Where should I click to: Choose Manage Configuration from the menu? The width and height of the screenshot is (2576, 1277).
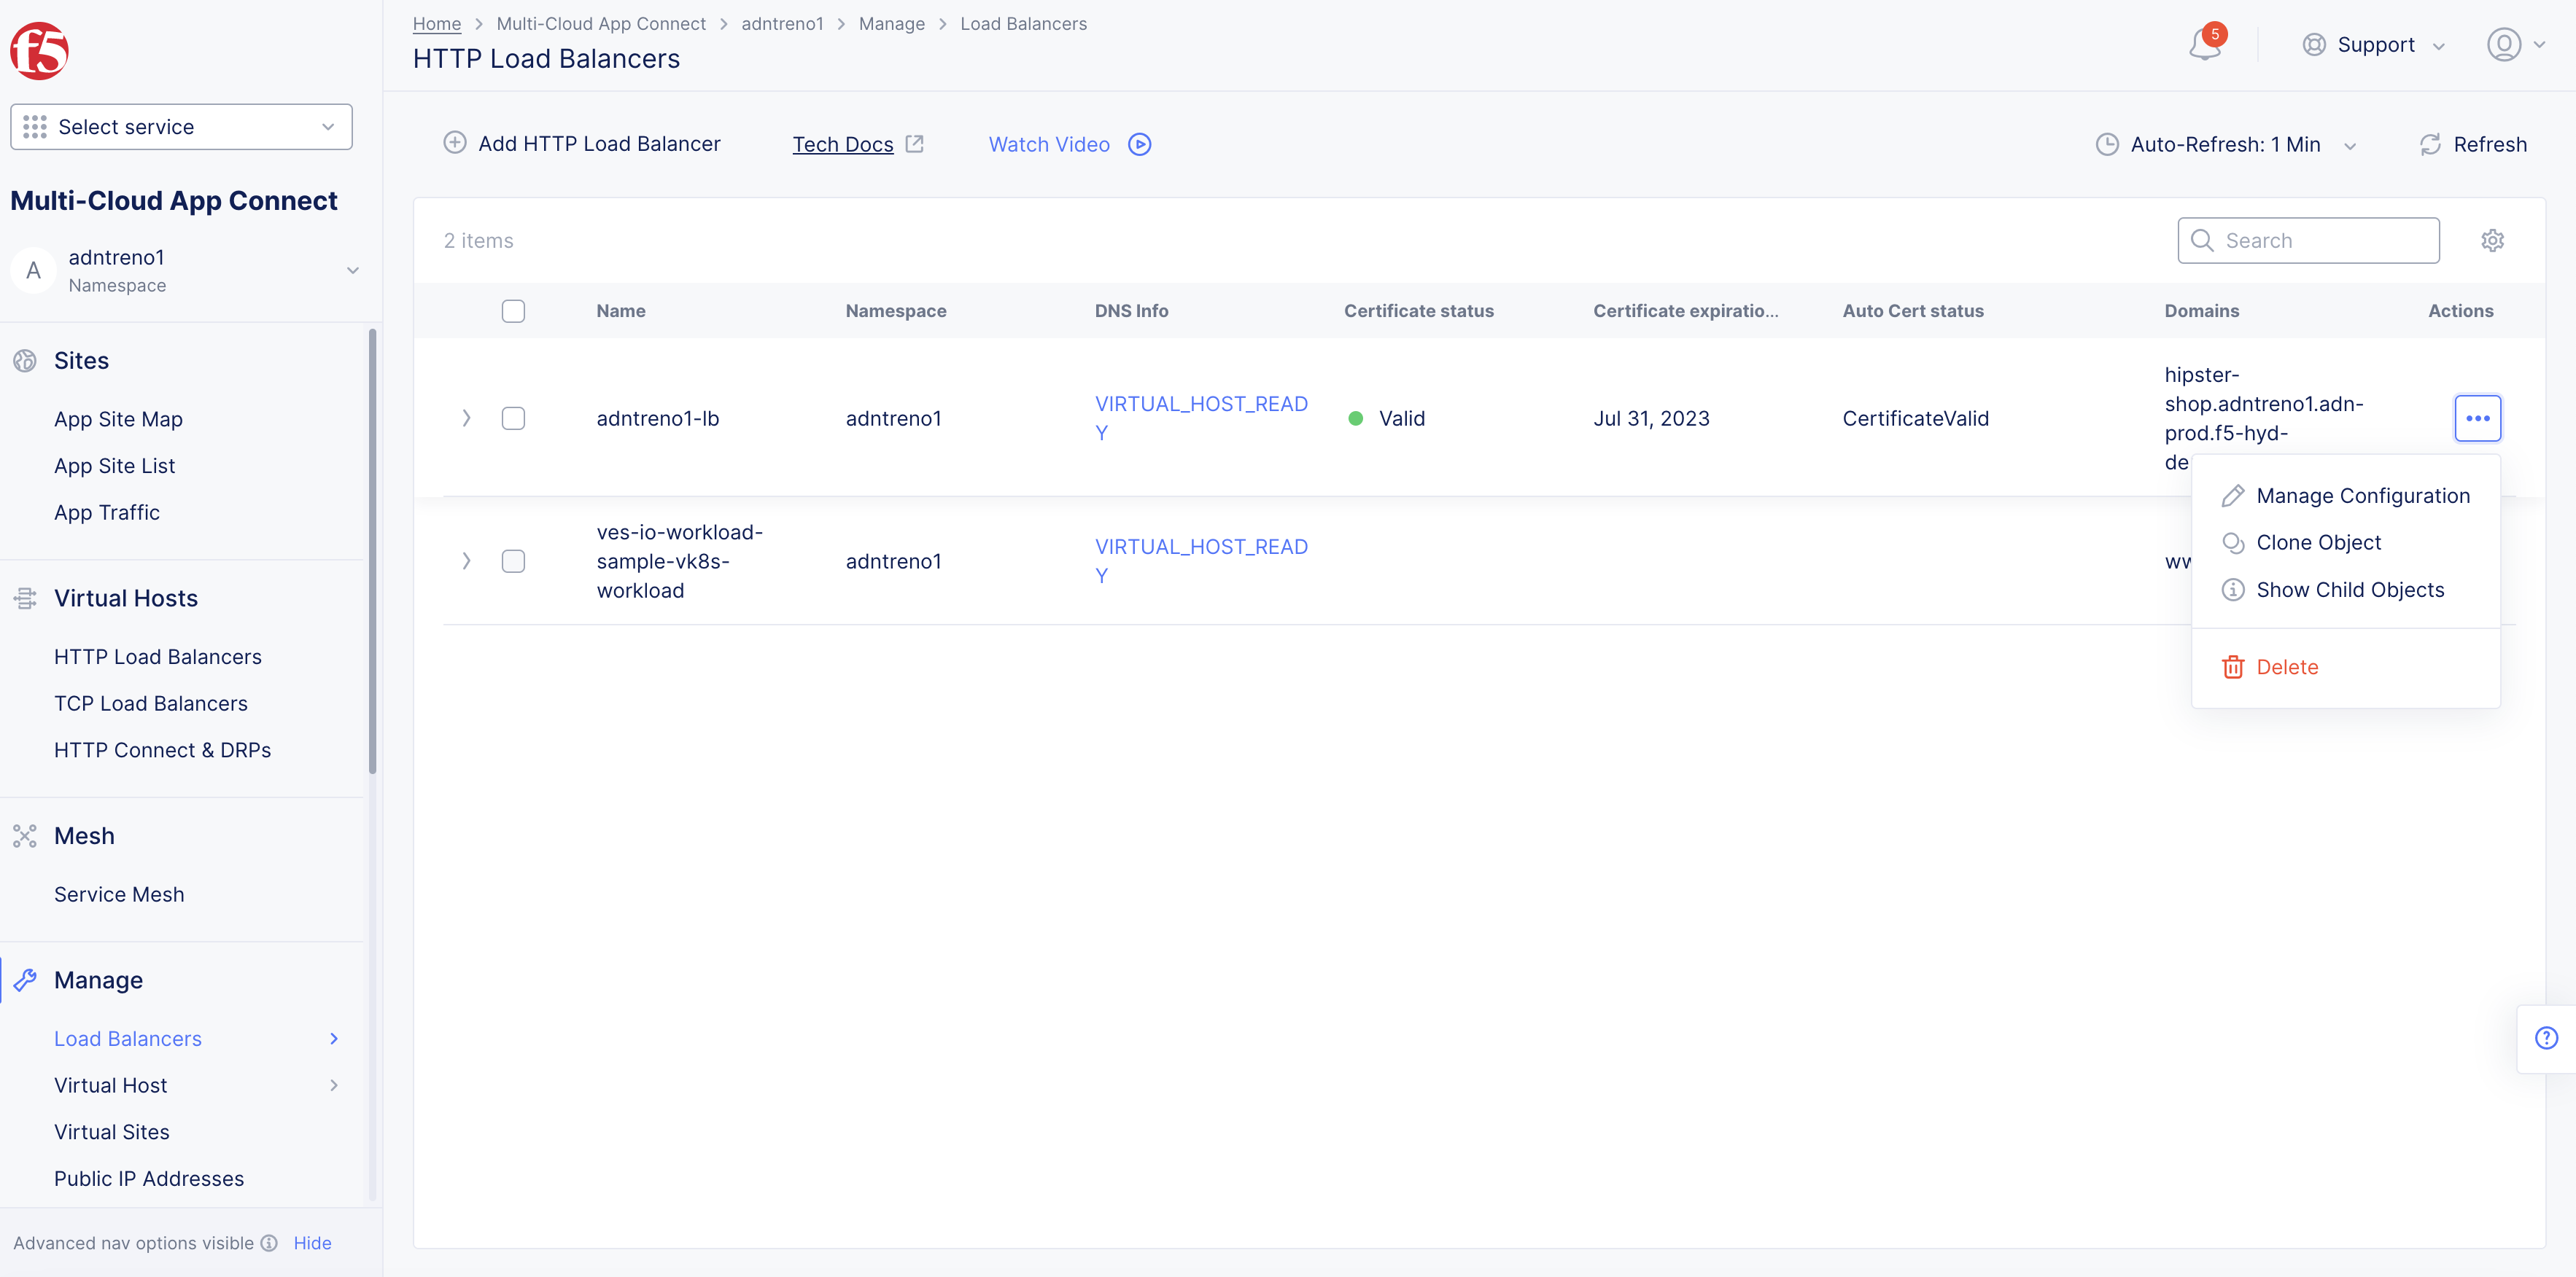[2362, 496]
